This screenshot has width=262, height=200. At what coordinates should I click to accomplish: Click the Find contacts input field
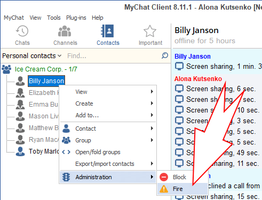click(113, 56)
